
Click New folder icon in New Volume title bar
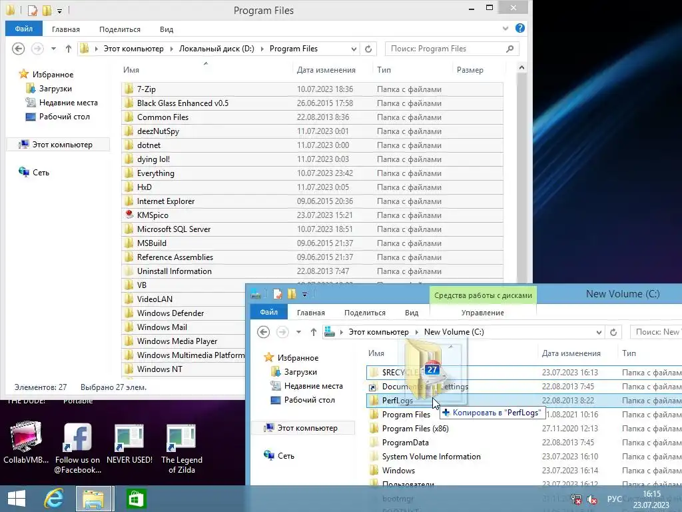[x=292, y=294]
